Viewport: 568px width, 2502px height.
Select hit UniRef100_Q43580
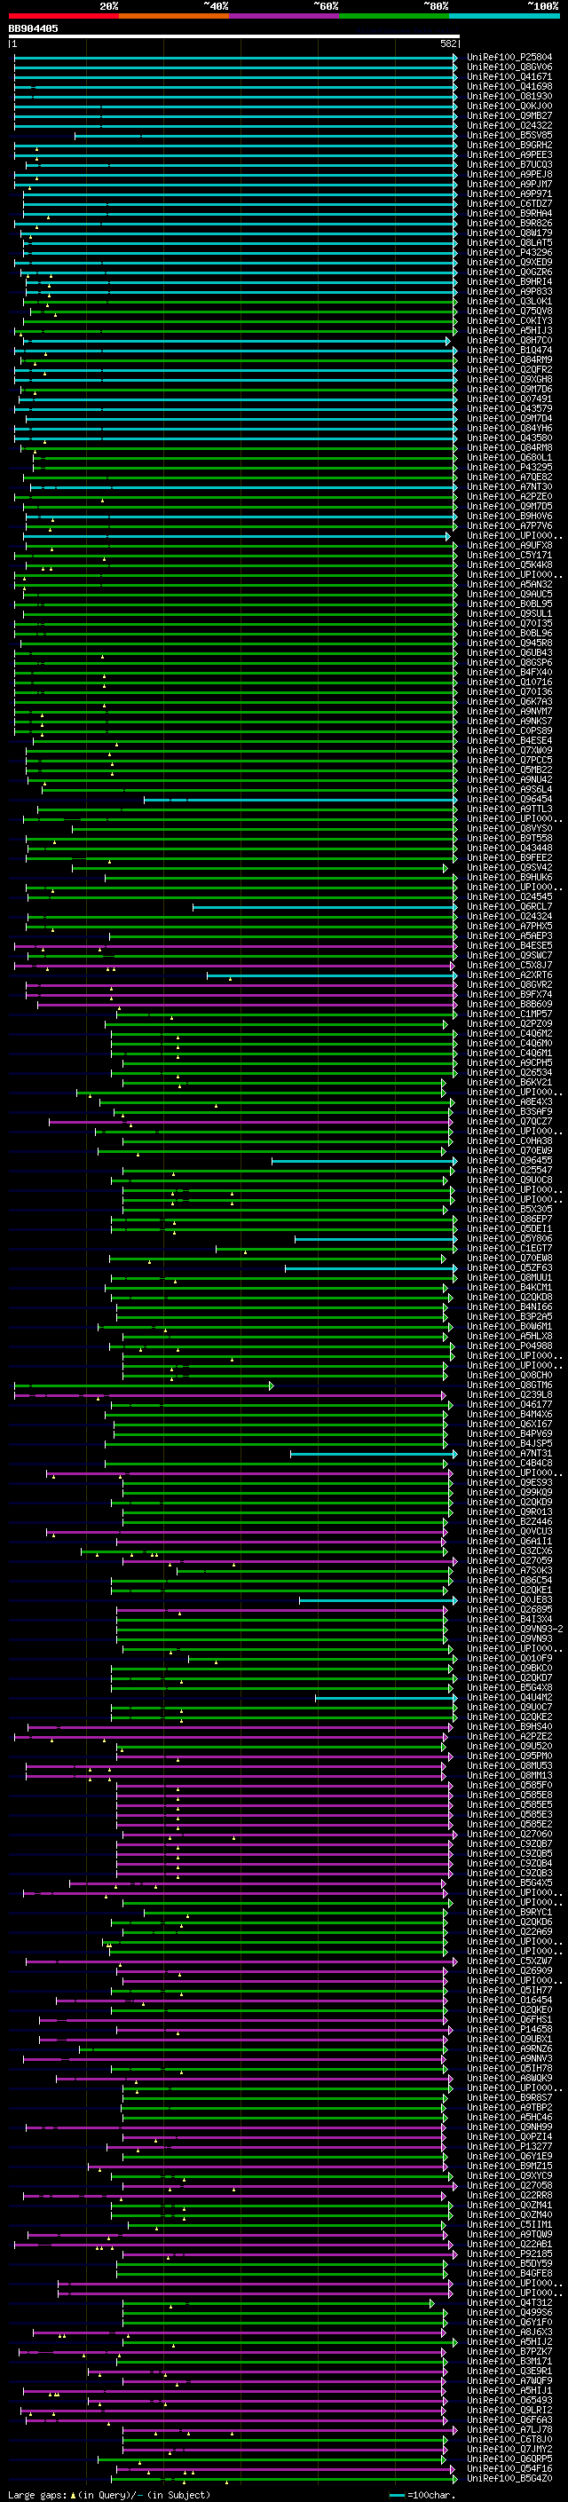point(509,438)
